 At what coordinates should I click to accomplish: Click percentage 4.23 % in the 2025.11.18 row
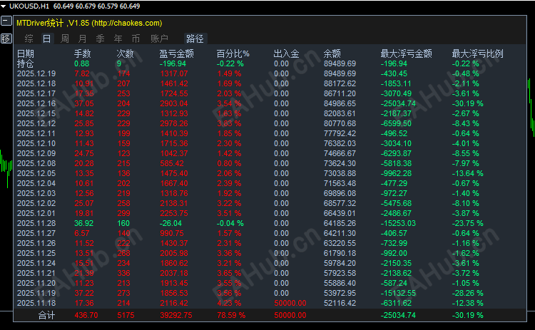click(229, 303)
